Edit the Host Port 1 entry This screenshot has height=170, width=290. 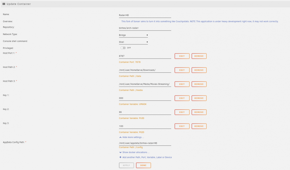click(x=182, y=56)
